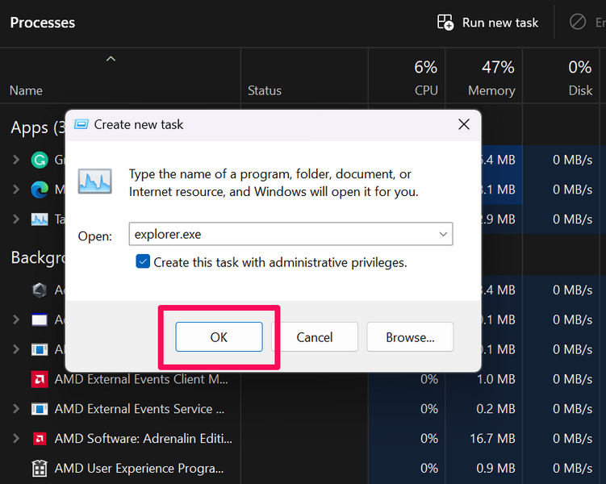The height and width of the screenshot is (484, 606).
Task: Expand the AMD External Events Service chevron
Action: coord(16,409)
